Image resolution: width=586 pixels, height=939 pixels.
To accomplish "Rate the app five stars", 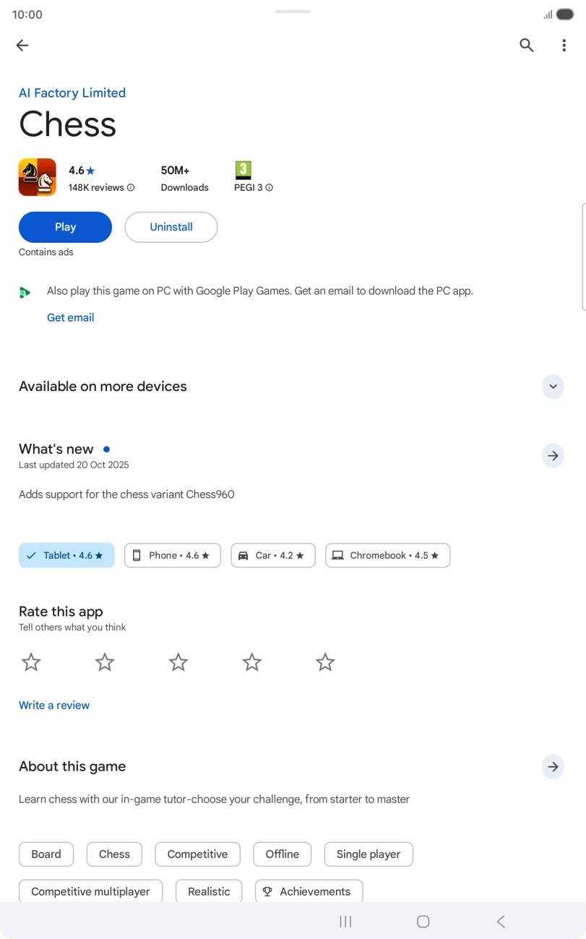I will tap(325, 662).
